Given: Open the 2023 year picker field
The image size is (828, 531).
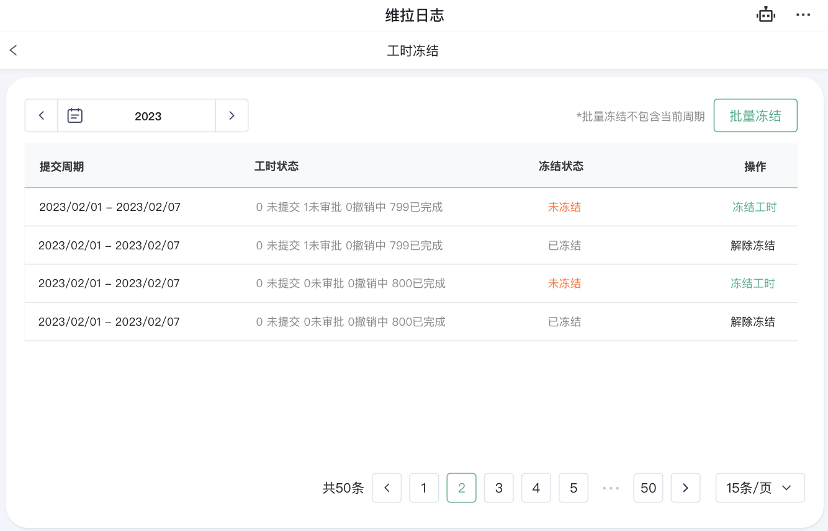Looking at the screenshot, I should click(x=148, y=116).
